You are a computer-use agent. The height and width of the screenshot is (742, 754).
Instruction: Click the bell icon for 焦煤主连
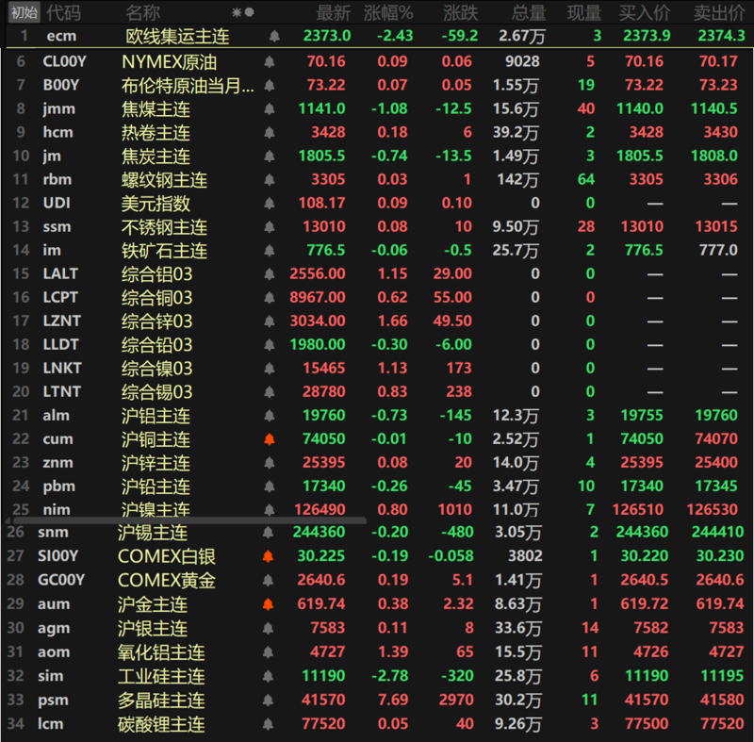point(269,108)
